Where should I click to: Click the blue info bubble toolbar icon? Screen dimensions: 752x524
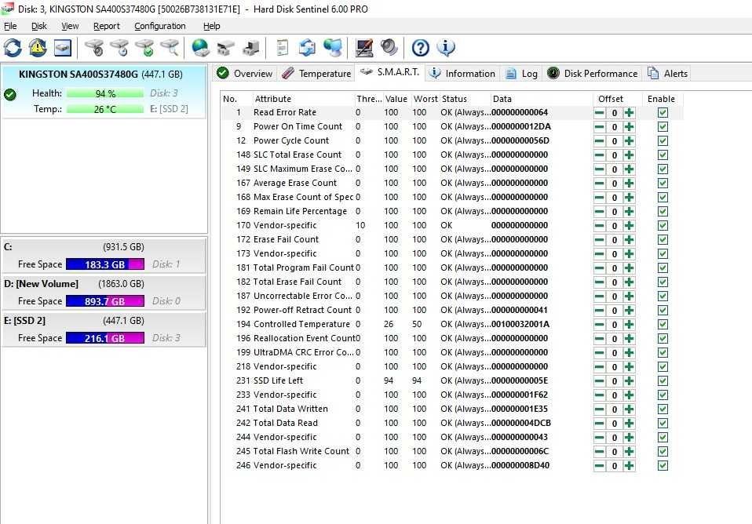(446, 48)
